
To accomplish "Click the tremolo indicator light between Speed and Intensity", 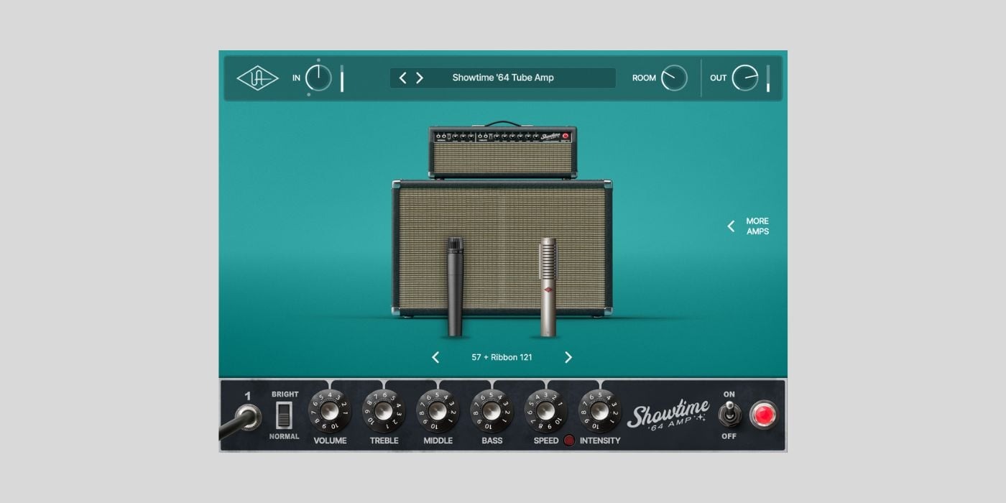I will tap(569, 440).
